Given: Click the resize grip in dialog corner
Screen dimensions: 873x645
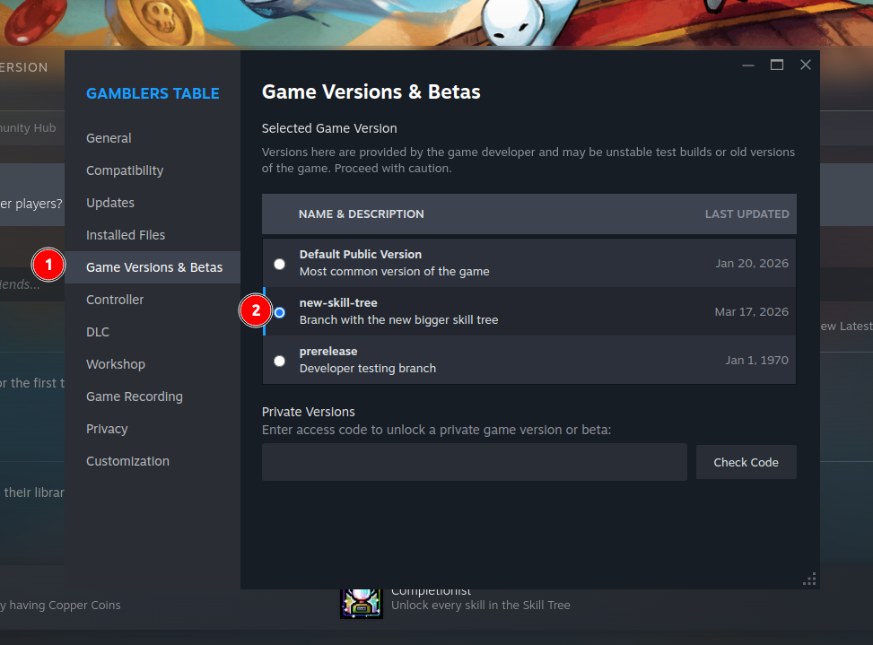Looking at the screenshot, I should pyautogui.click(x=809, y=579).
